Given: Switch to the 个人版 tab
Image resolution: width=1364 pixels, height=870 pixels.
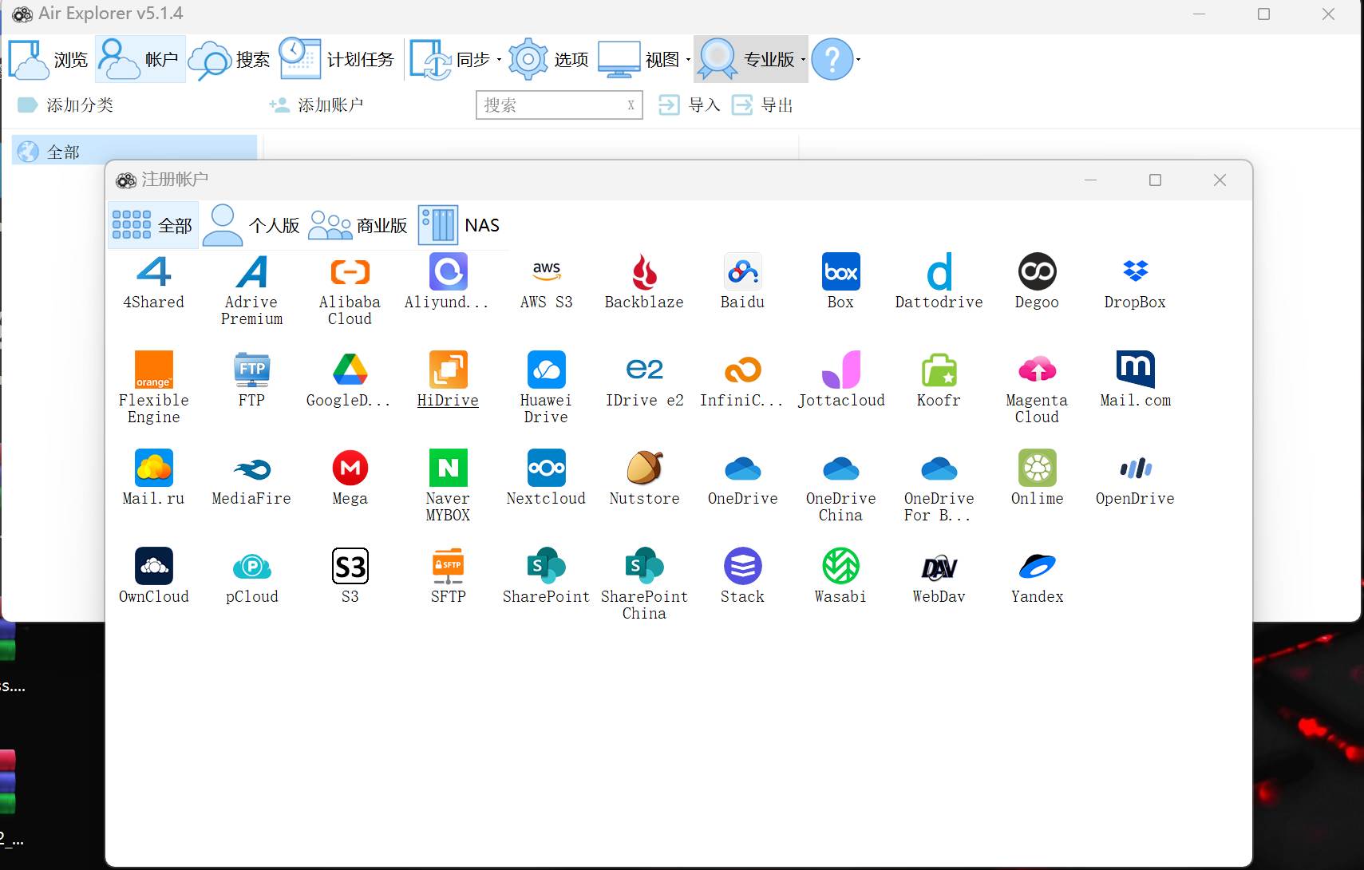Looking at the screenshot, I should pyautogui.click(x=251, y=226).
